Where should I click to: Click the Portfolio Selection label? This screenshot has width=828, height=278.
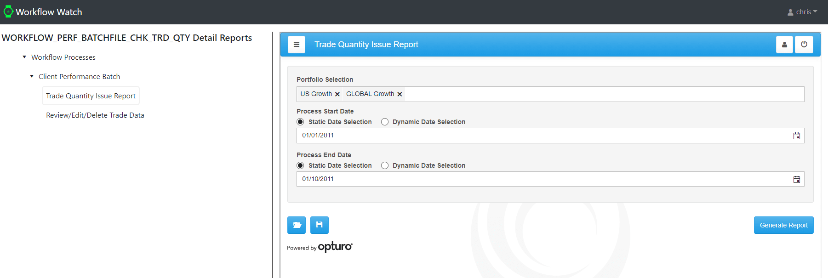[325, 79]
